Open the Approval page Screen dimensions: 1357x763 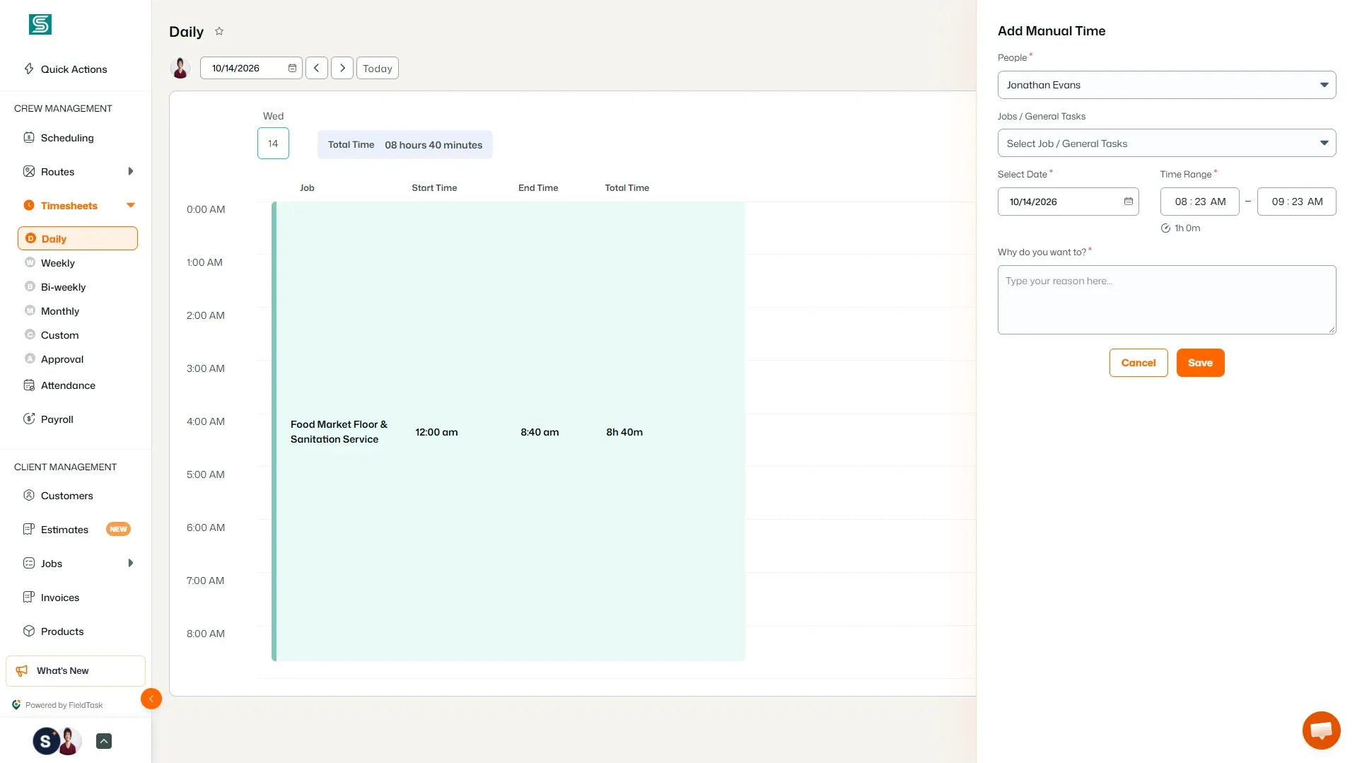(x=62, y=359)
